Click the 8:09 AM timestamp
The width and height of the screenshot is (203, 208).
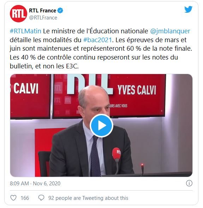coord(19,184)
